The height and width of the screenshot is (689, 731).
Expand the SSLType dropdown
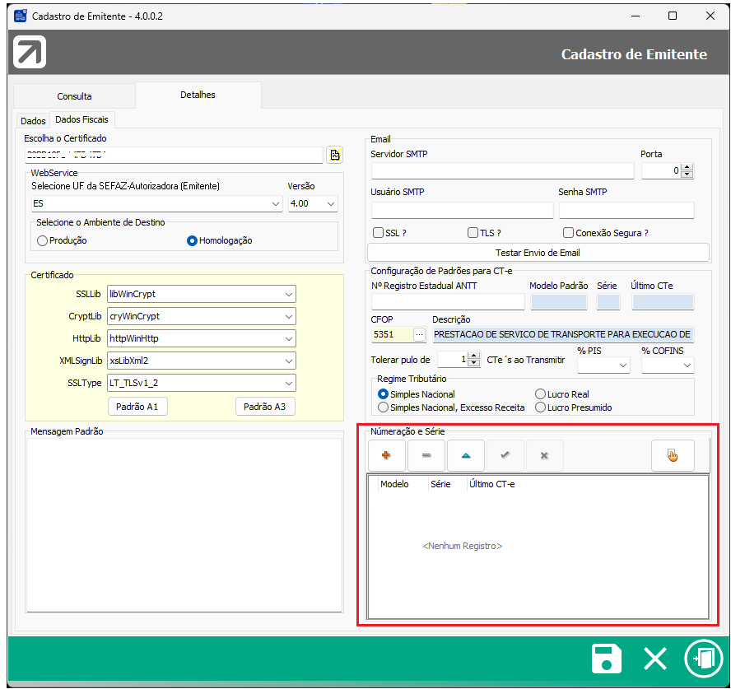click(x=288, y=383)
